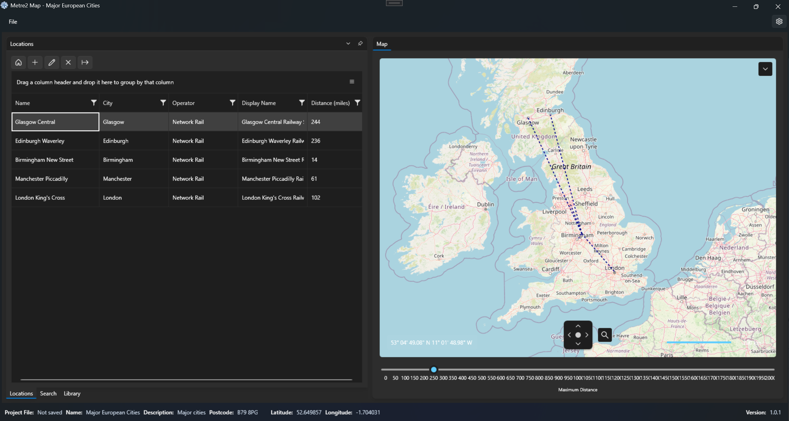This screenshot has height=421, width=789.
Task: Switch to the Search tab
Action: click(x=48, y=393)
